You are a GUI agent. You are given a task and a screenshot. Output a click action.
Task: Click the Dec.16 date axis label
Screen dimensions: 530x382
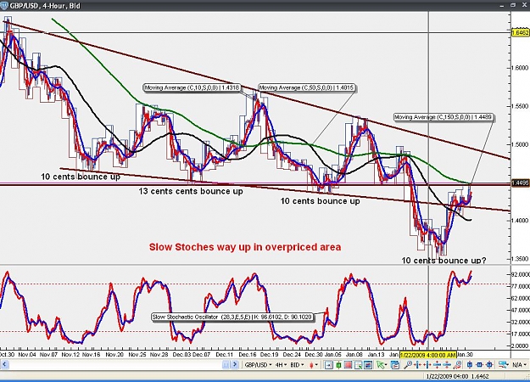(x=247, y=355)
